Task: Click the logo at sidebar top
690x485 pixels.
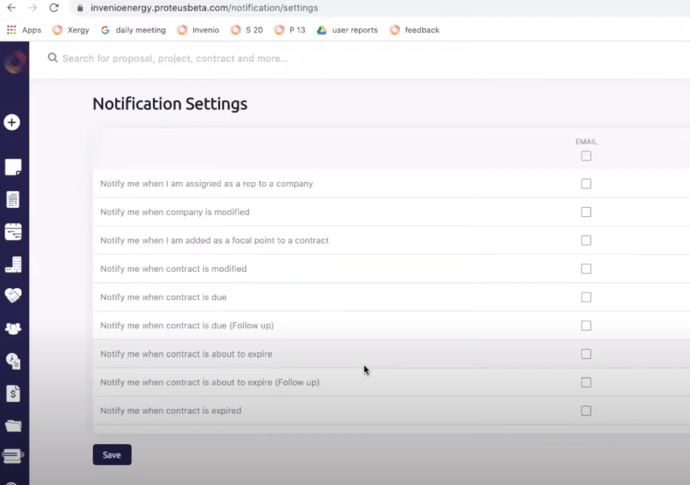Action: [14, 62]
